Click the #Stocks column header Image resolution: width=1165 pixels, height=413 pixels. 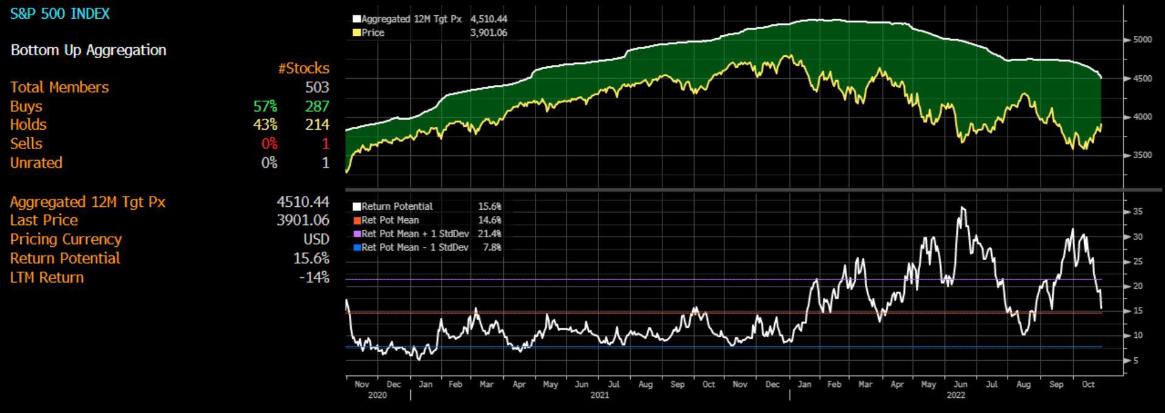point(303,69)
